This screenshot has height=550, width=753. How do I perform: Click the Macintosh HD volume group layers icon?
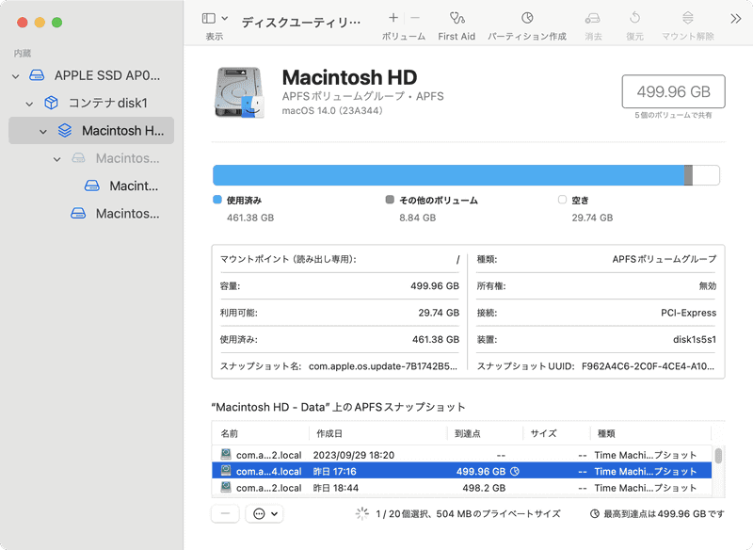click(64, 131)
